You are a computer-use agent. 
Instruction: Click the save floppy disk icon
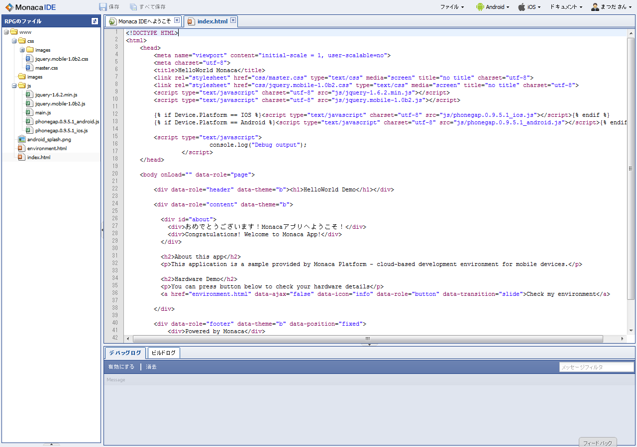click(103, 7)
